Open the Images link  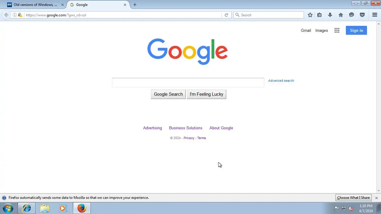click(x=321, y=30)
